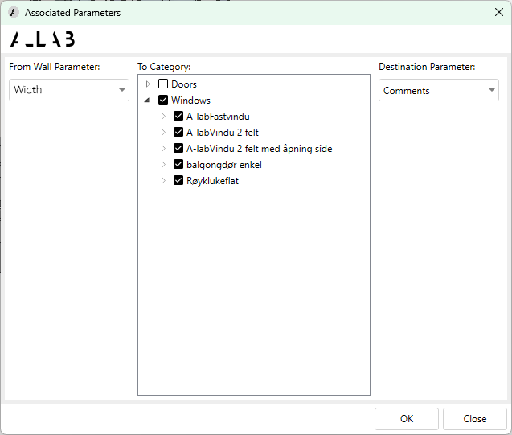This screenshot has height=435, width=512.
Task: Expand the Doors tree node
Action: 148,84
